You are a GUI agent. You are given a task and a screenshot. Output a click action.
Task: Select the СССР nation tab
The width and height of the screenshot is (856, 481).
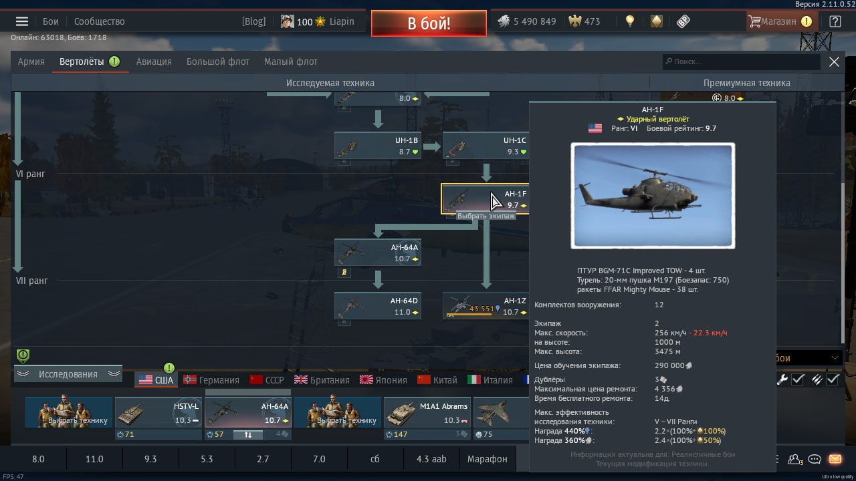[x=266, y=380]
